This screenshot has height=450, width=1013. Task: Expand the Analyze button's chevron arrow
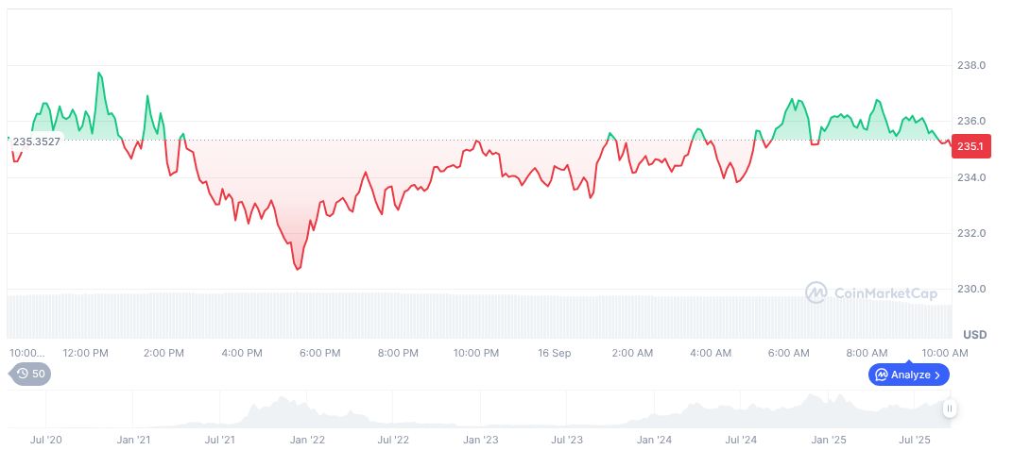937,375
